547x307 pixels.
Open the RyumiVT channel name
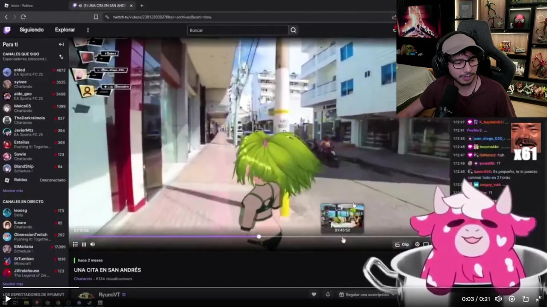pyautogui.click(x=109, y=295)
